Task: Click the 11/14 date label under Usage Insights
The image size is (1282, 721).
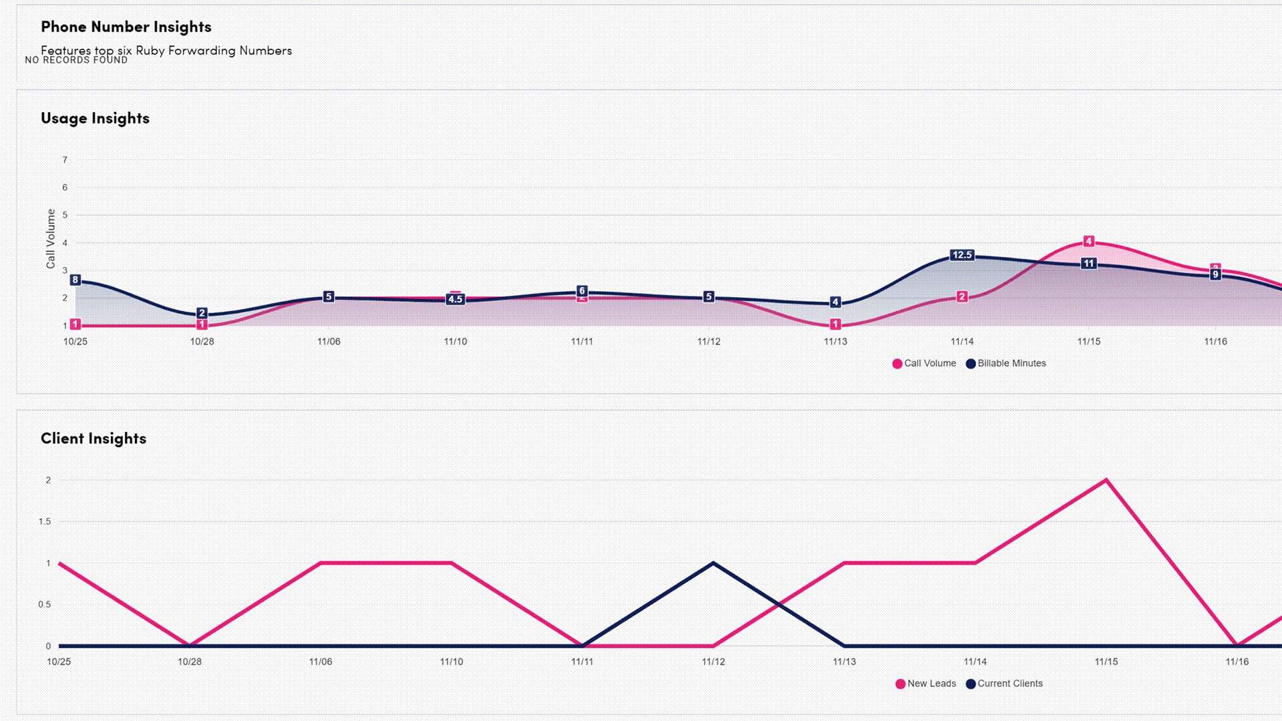Action: tap(962, 342)
